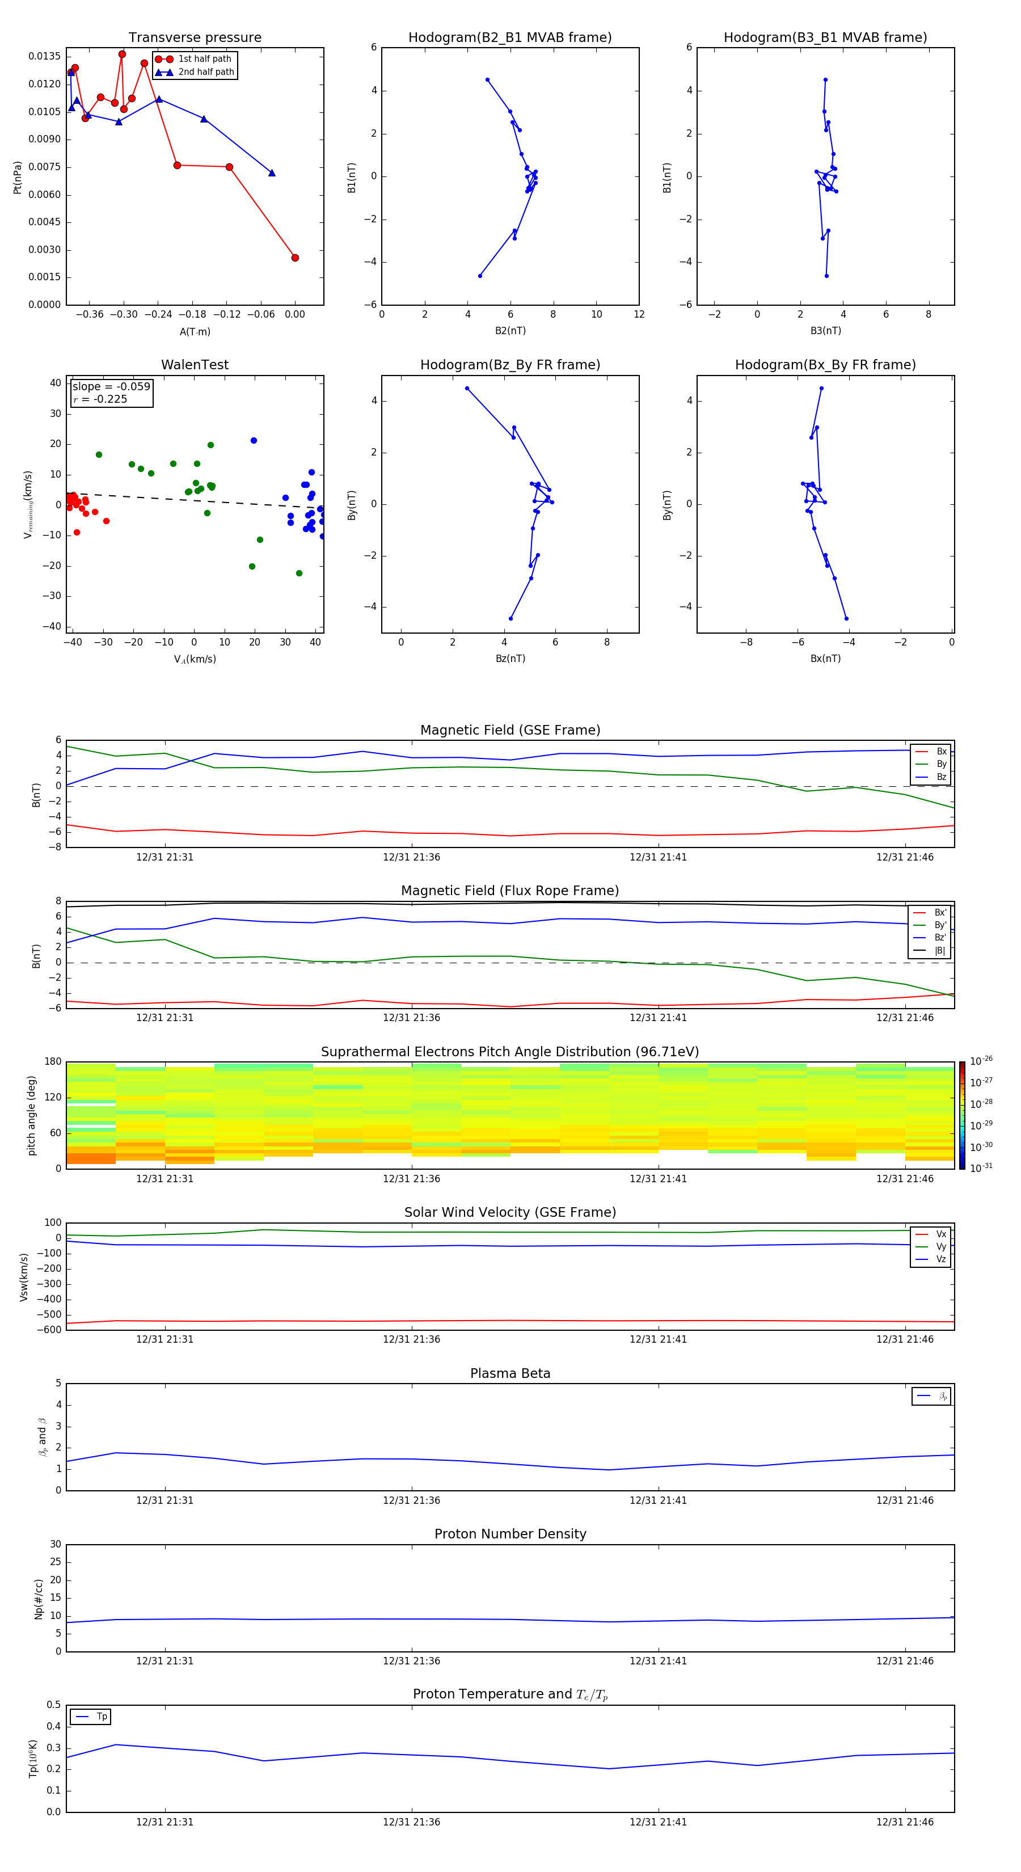Click the last blue triangle in Transverse pressure
The height and width of the screenshot is (1872, 1021).
(x=272, y=173)
